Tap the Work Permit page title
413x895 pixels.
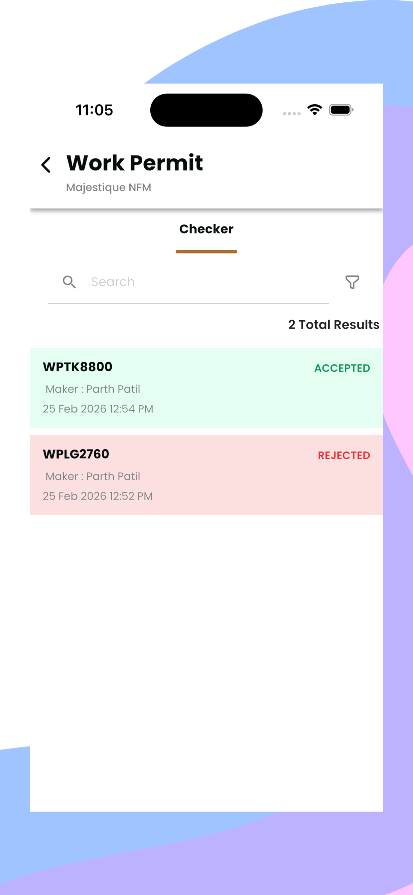(135, 162)
